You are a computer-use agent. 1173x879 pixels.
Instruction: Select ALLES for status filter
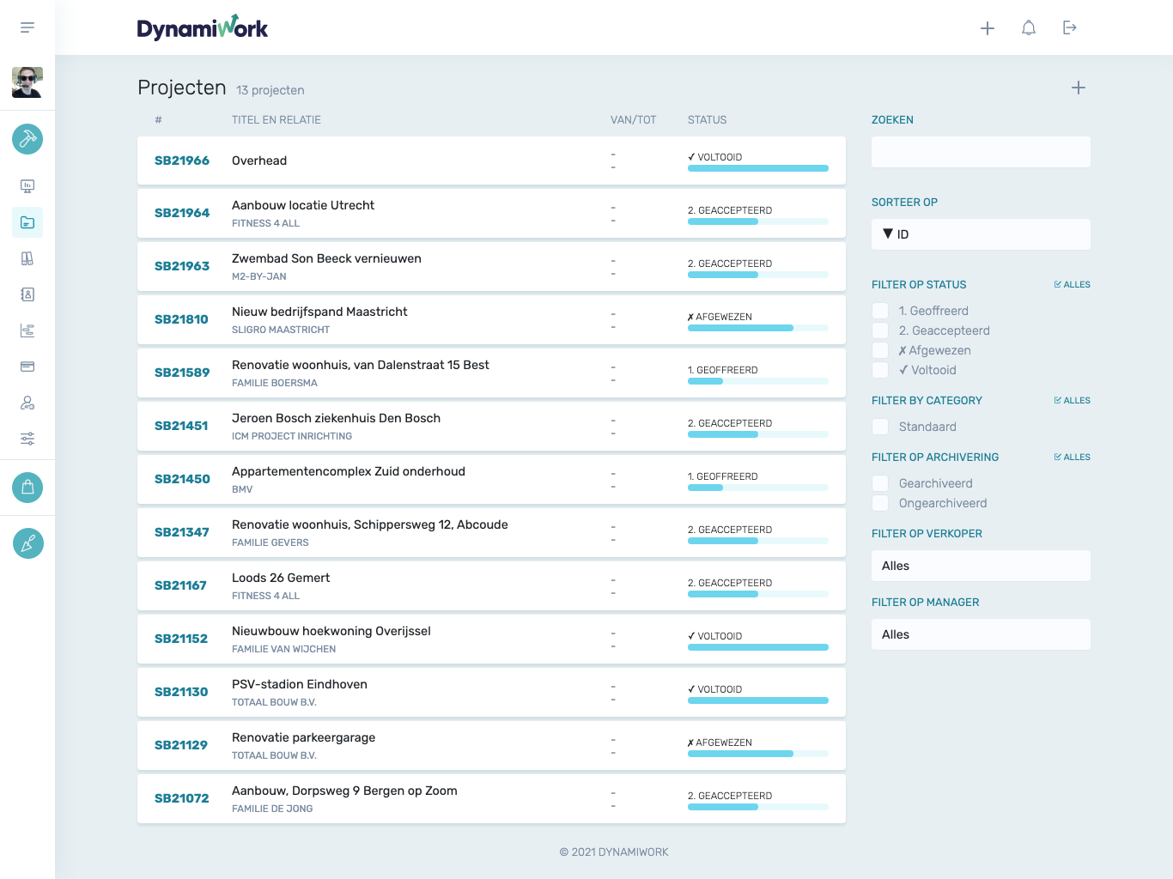click(x=1072, y=284)
